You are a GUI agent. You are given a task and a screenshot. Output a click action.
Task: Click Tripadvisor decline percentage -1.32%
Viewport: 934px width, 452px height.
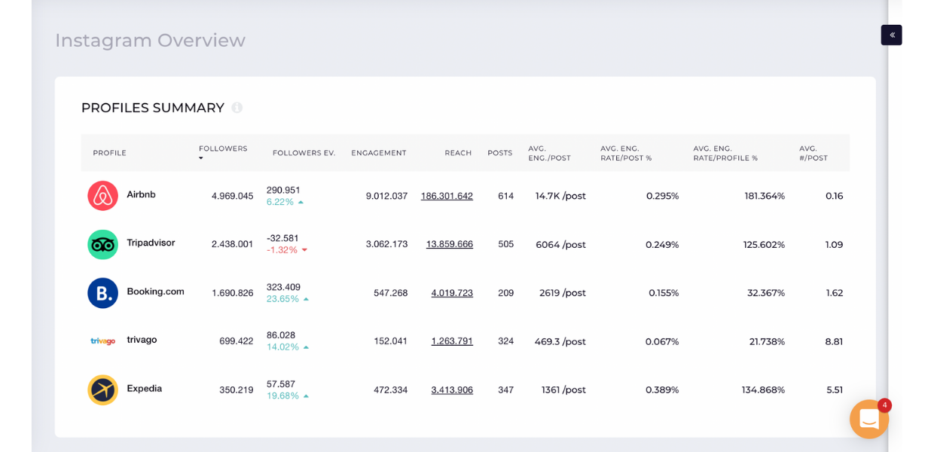(282, 250)
